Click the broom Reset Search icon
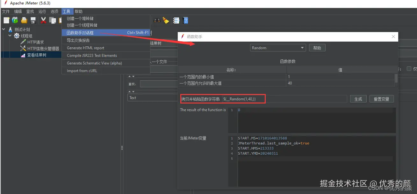Viewport: 417px width, 194px height. (x=166, y=20)
